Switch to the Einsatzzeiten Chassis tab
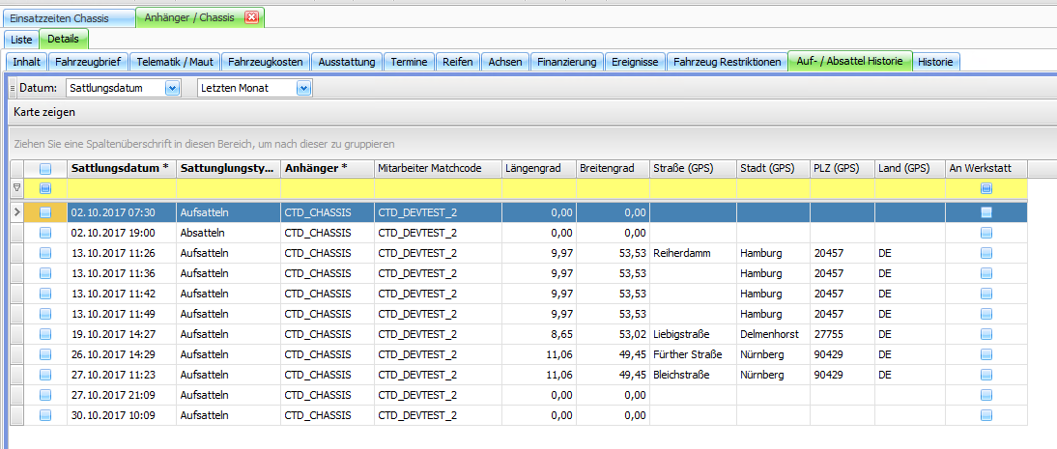Image resolution: width=1057 pixels, height=449 pixels. pos(68,18)
